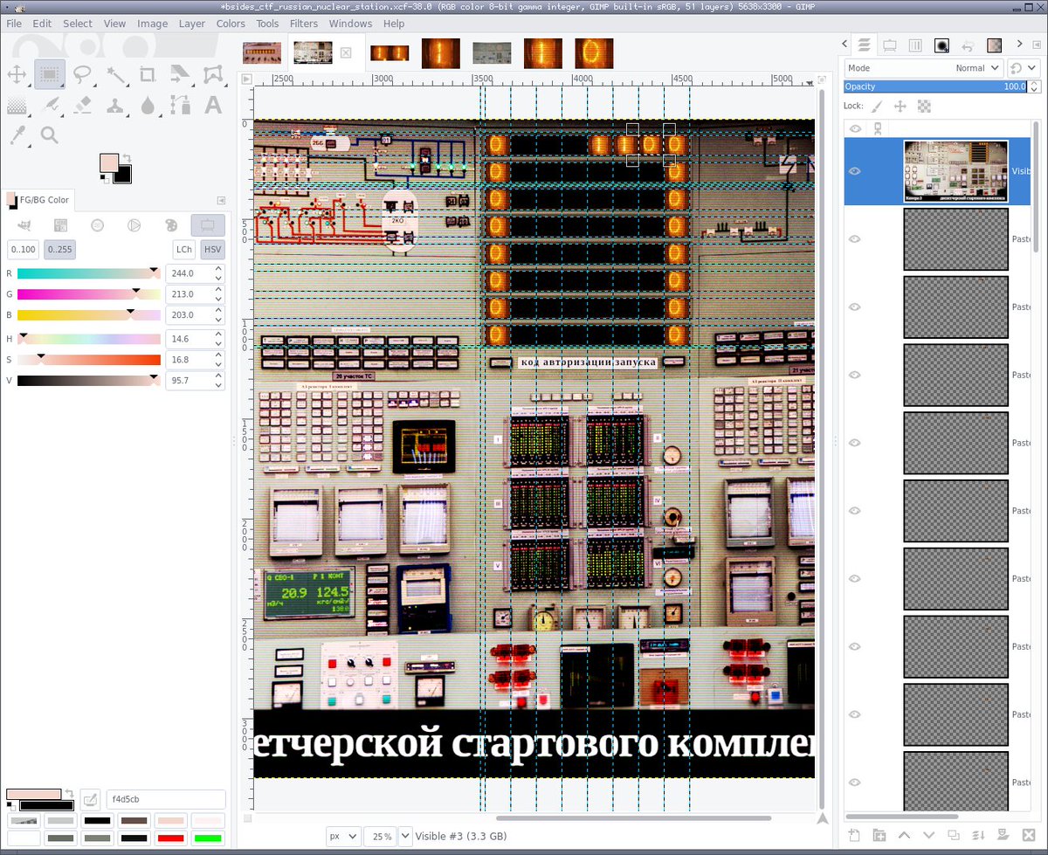Pick a color from screen with eyedropper button
Viewport: 1048px width, 855px height.
90,799
